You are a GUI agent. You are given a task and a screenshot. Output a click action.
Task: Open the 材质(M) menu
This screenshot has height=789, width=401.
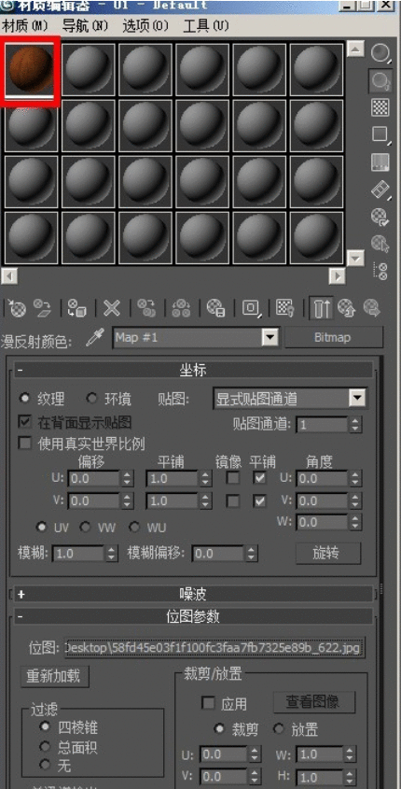pyautogui.click(x=24, y=25)
